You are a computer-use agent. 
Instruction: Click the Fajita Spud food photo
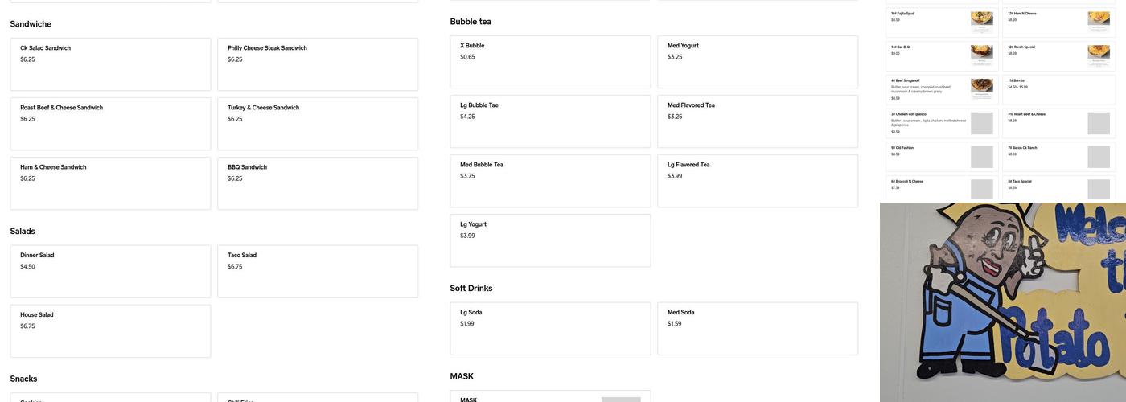tap(981, 21)
